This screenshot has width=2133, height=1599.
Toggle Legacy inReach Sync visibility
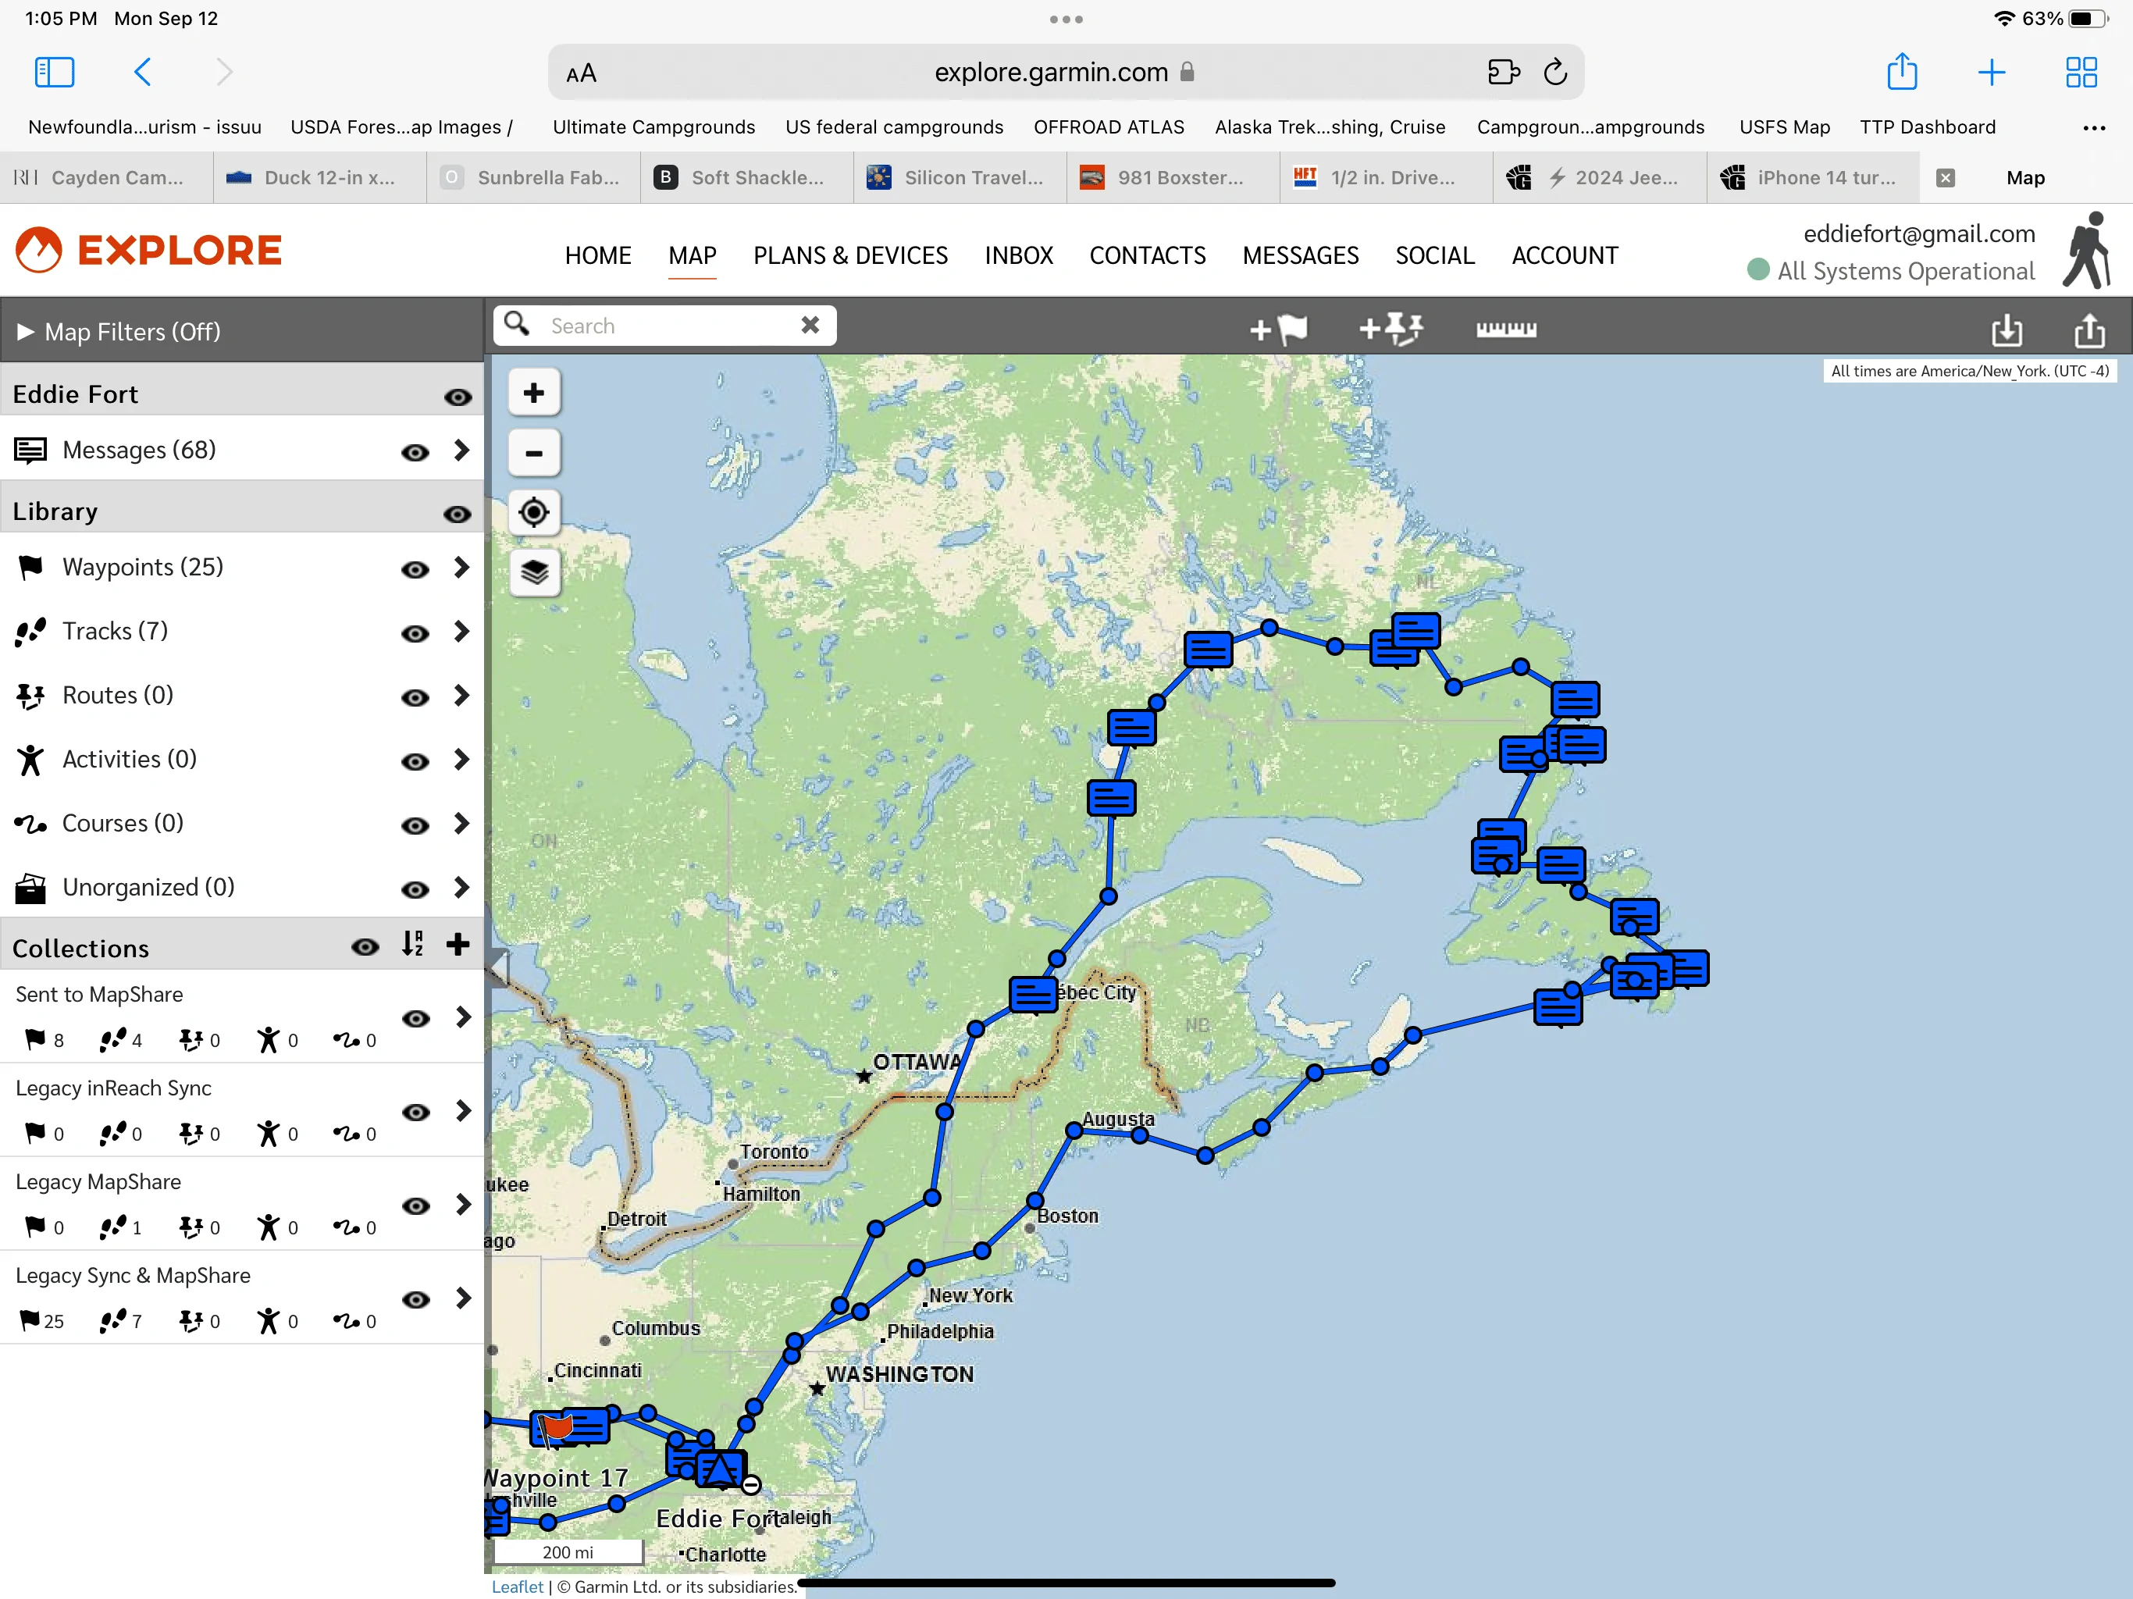415,1112
